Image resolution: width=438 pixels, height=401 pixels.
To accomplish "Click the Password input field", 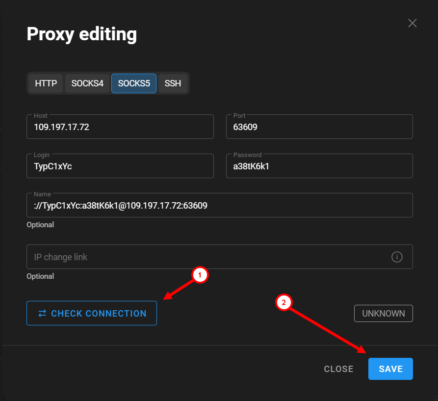I will point(319,166).
